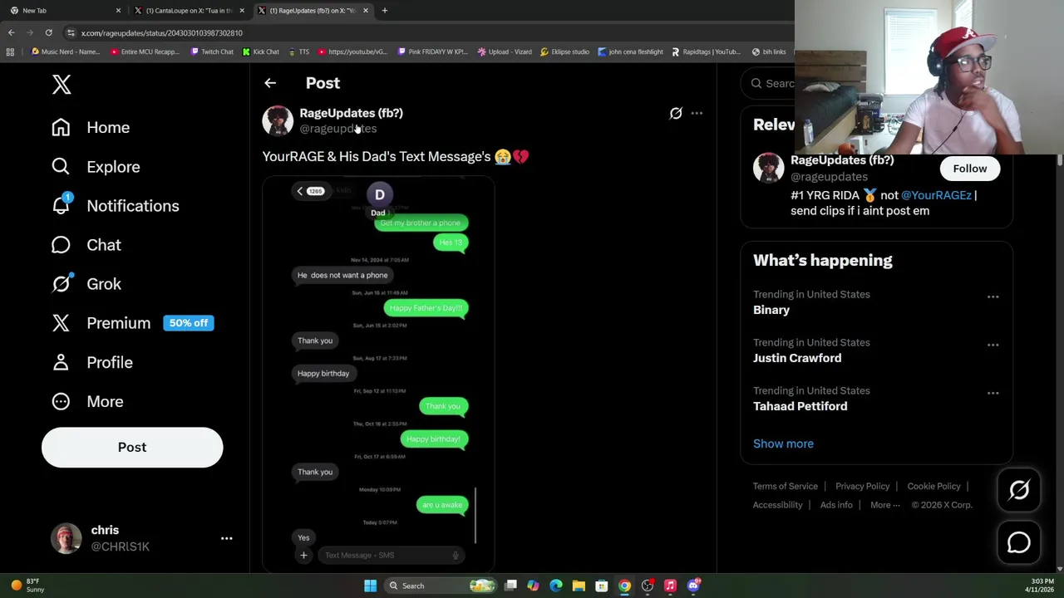This screenshot has width=1064, height=598.
Task: Open Privacy Policy link
Action: coord(862,486)
